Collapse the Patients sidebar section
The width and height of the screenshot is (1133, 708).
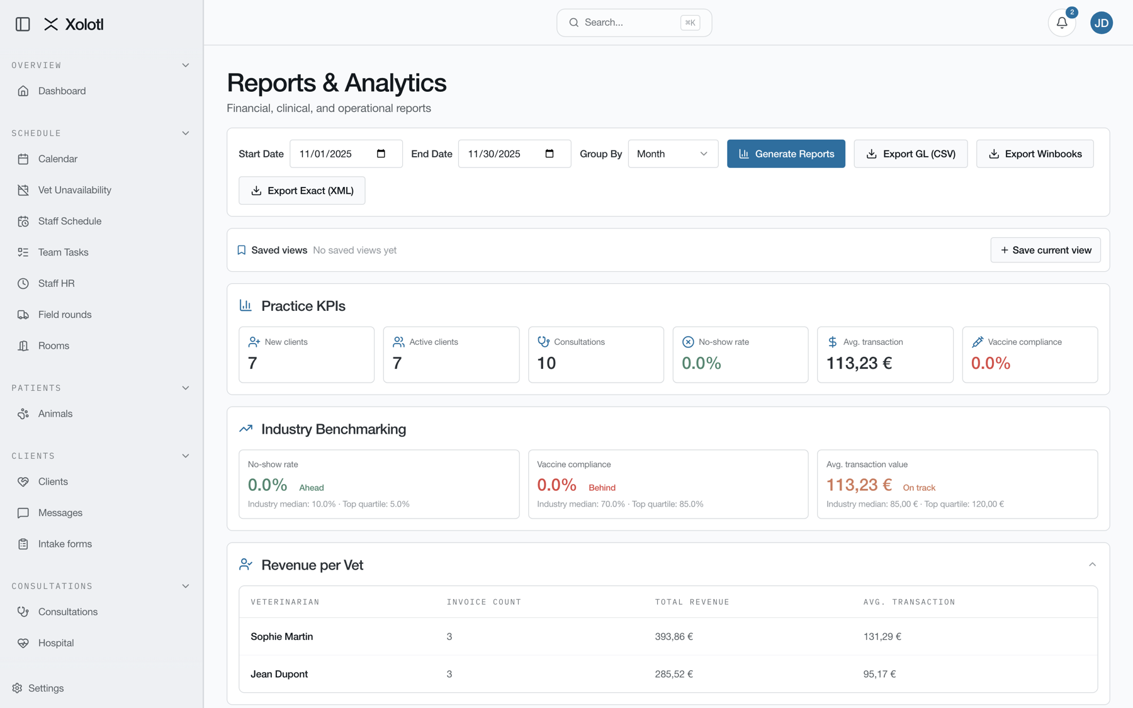[x=186, y=388]
